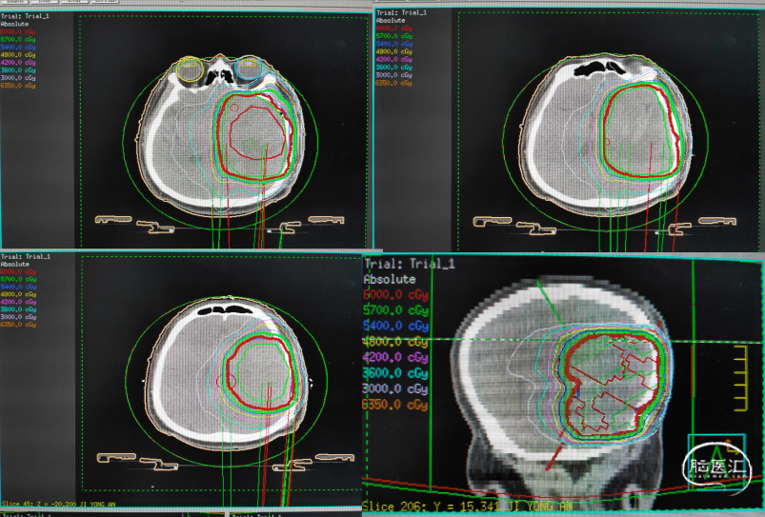This screenshot has width=765, height=517.
Task: Select blue left-eye contour in top-left axial view
Action: tap(249, 69)
